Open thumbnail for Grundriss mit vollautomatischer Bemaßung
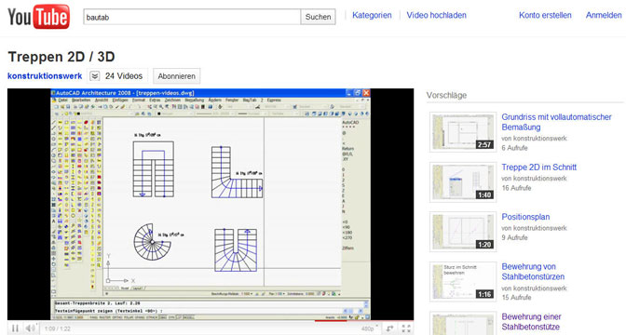 (x=463, y=132)
